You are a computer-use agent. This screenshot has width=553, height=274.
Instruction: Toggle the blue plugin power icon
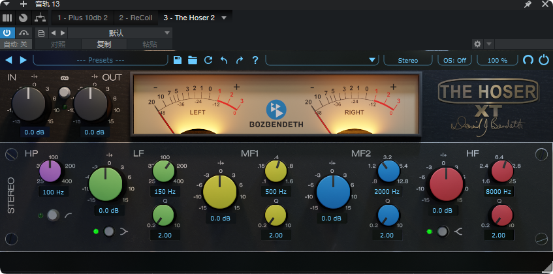click(x=543, y=60)
